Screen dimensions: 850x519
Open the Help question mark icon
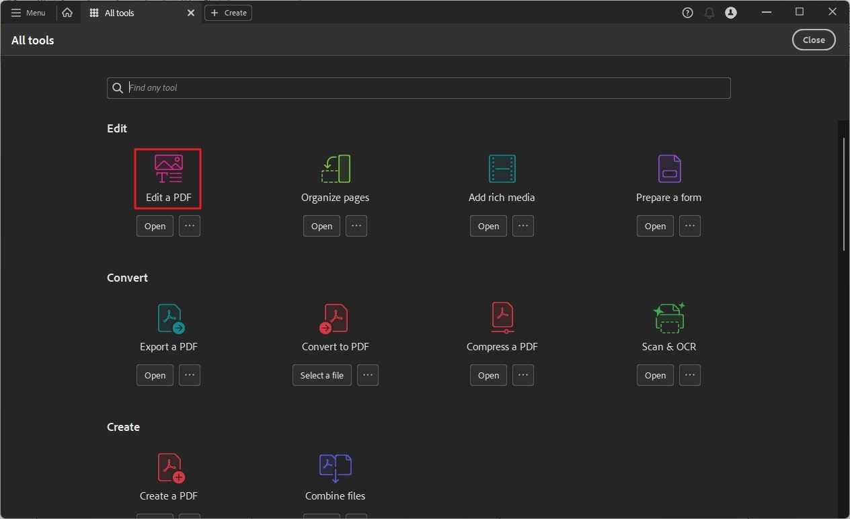point(687,13)
